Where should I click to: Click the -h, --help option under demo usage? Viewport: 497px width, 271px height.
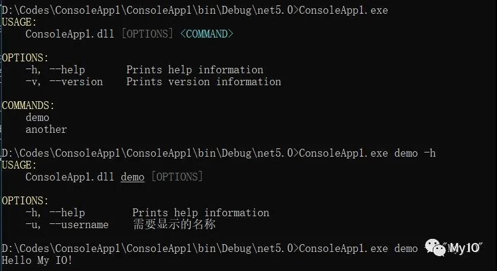(x=55, y=213)
